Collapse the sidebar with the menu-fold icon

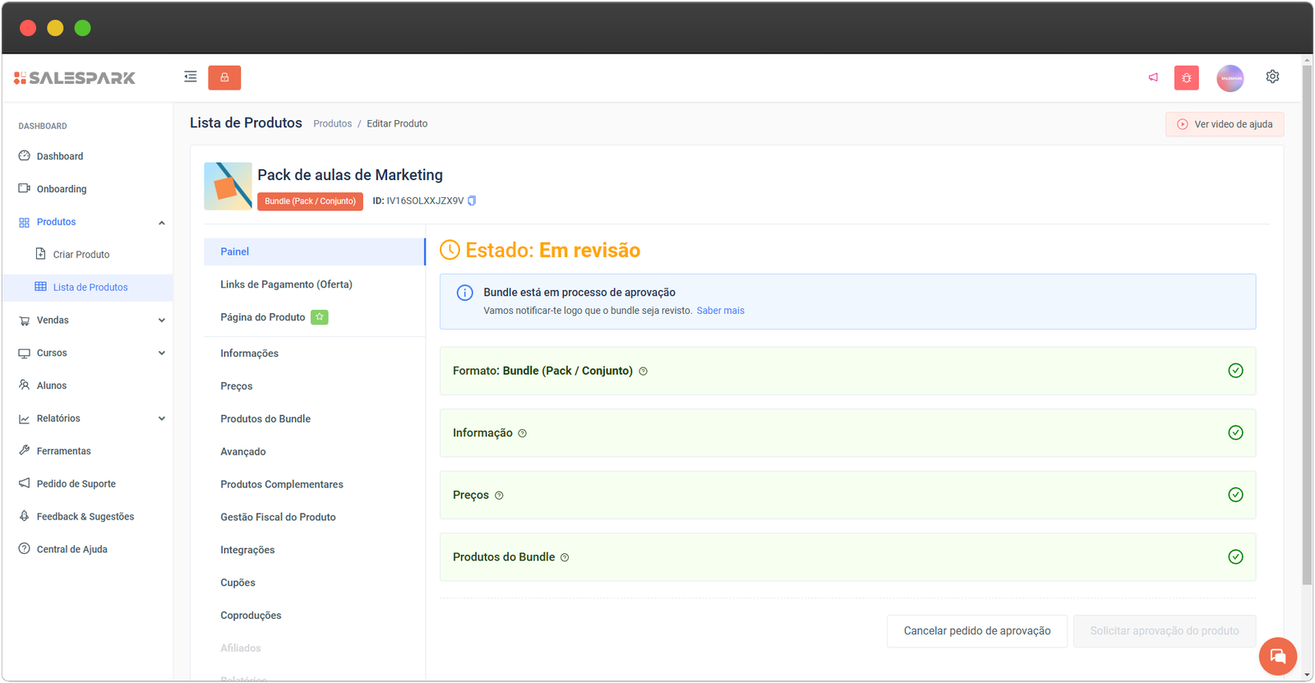pos(190,77)
